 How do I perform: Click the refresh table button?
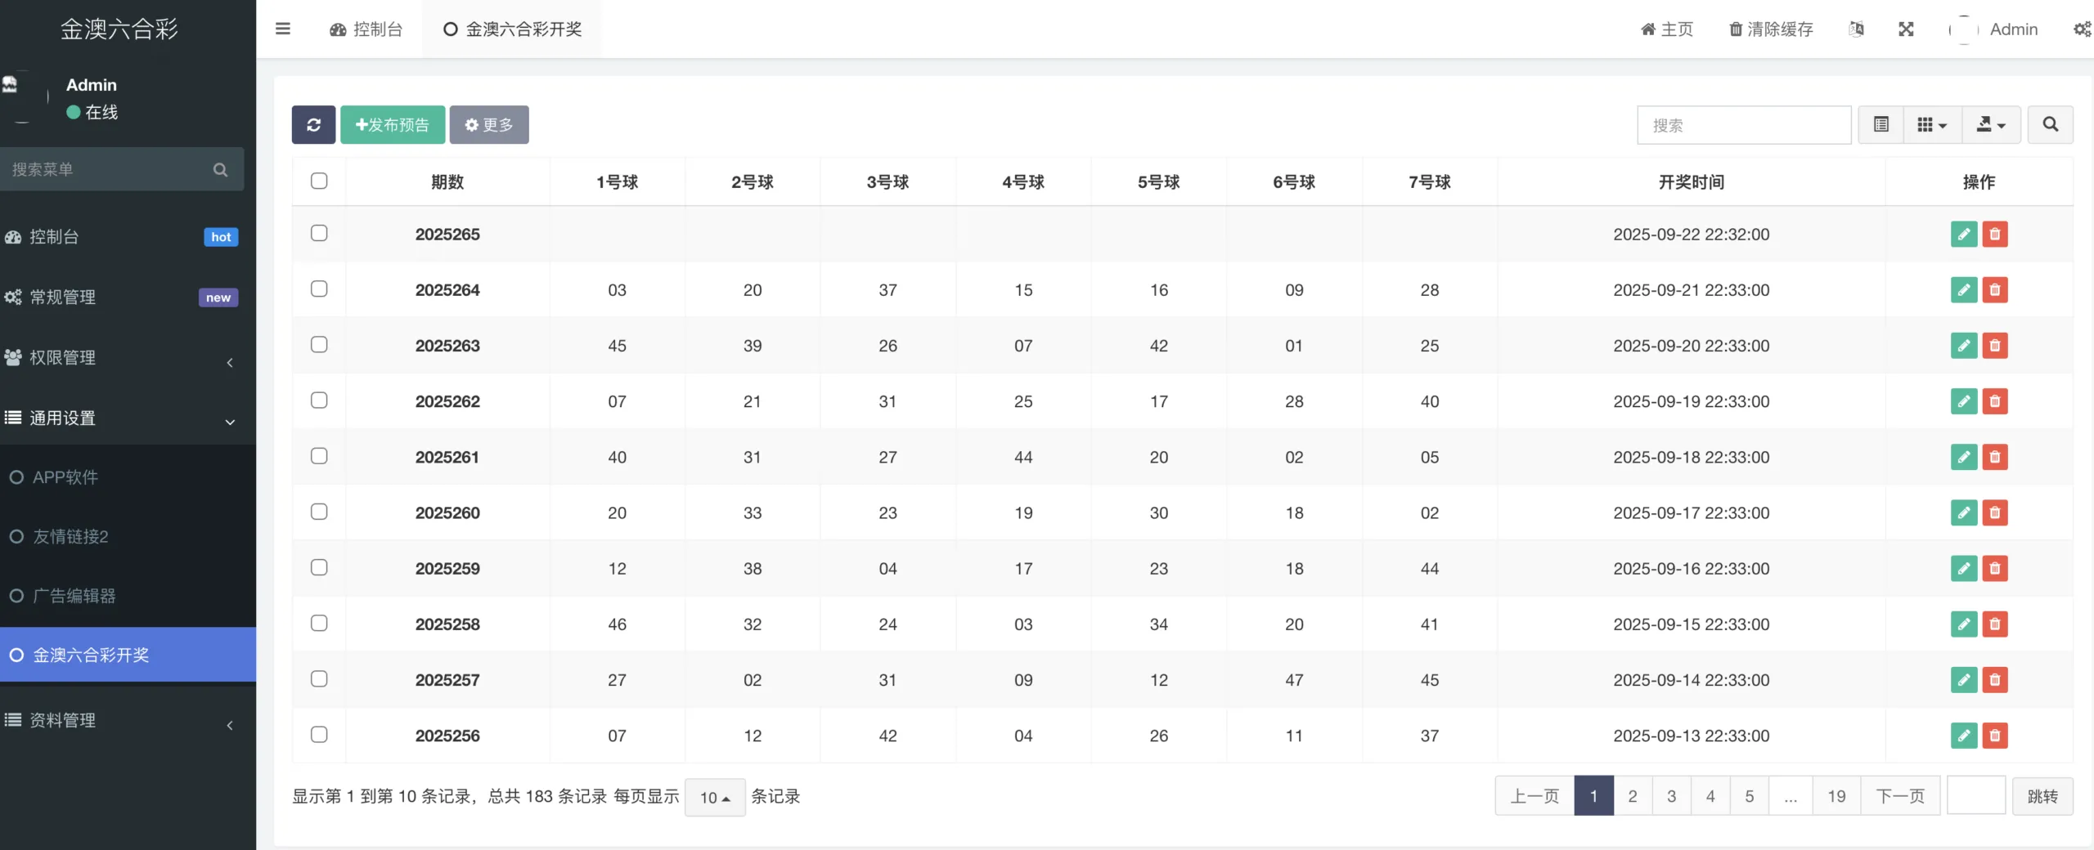click(313, 124)
